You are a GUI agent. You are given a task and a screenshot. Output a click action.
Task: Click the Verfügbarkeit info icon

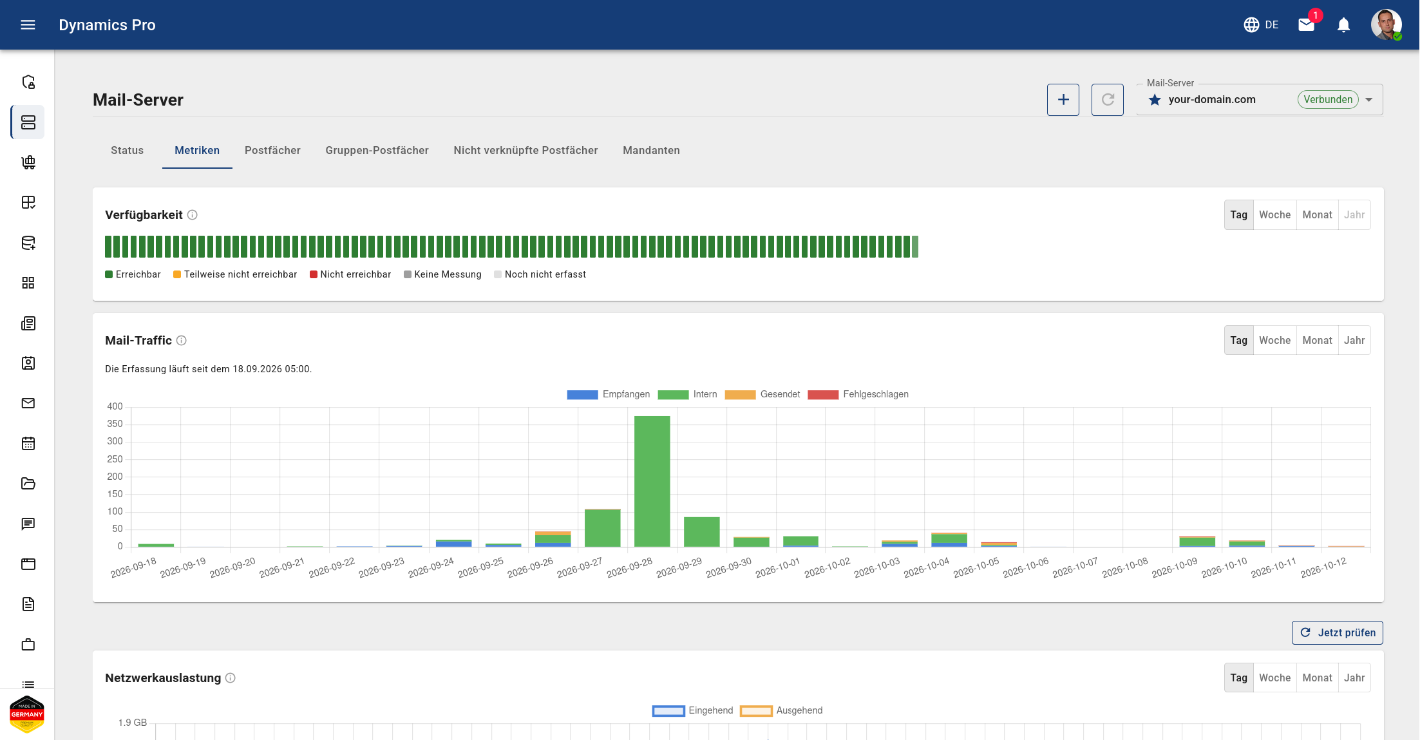192,214
